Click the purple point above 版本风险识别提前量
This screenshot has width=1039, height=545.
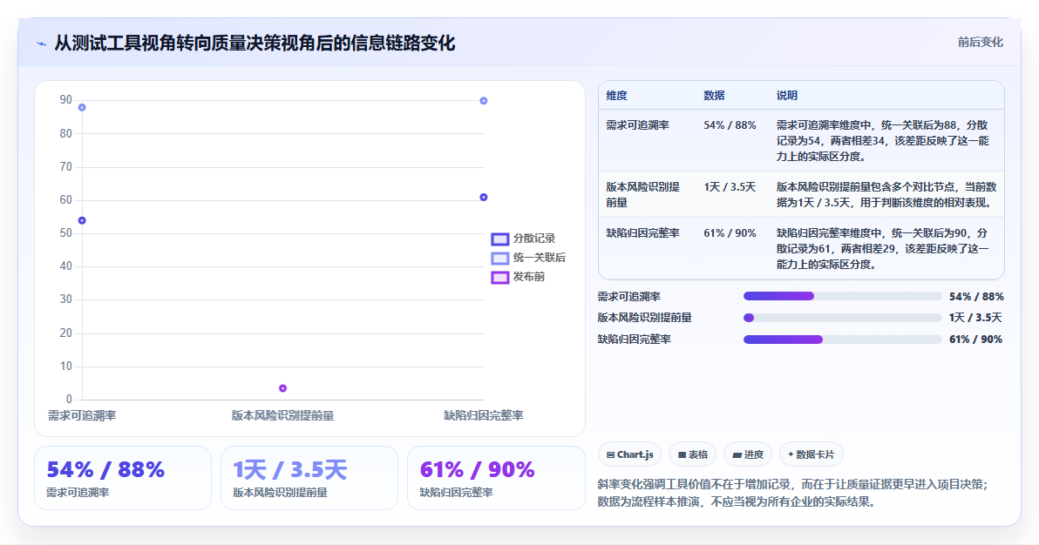click(x=283, y=388)
